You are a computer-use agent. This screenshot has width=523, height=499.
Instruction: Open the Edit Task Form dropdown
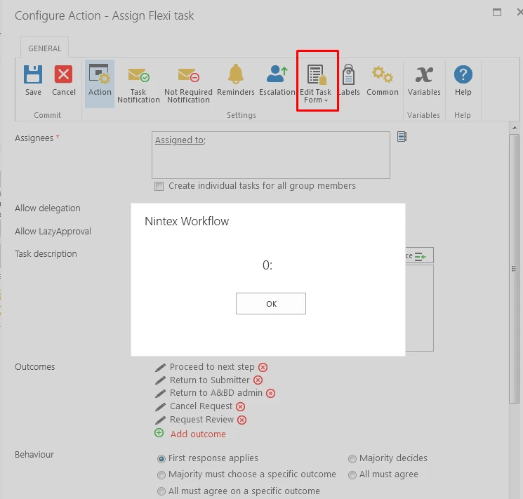click(x=315, y=84)
